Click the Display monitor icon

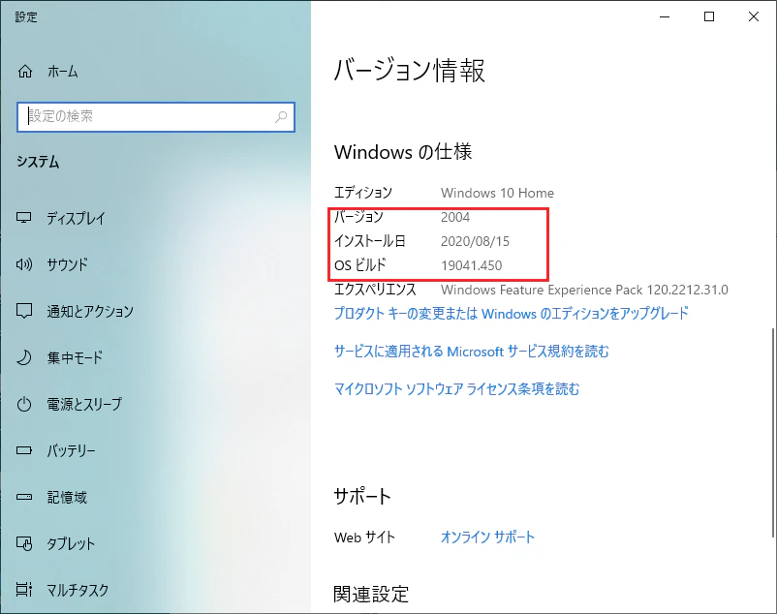[x=24, y=218]
